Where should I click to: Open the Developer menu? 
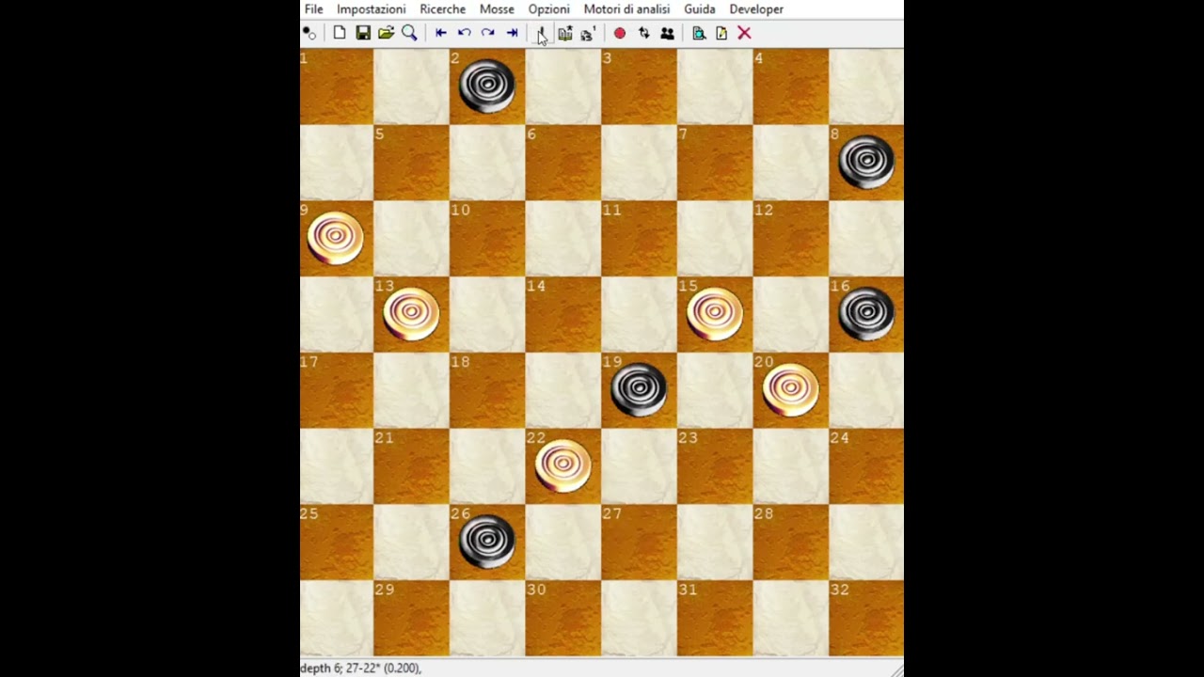pyautogui.click(x=756, y=9)
